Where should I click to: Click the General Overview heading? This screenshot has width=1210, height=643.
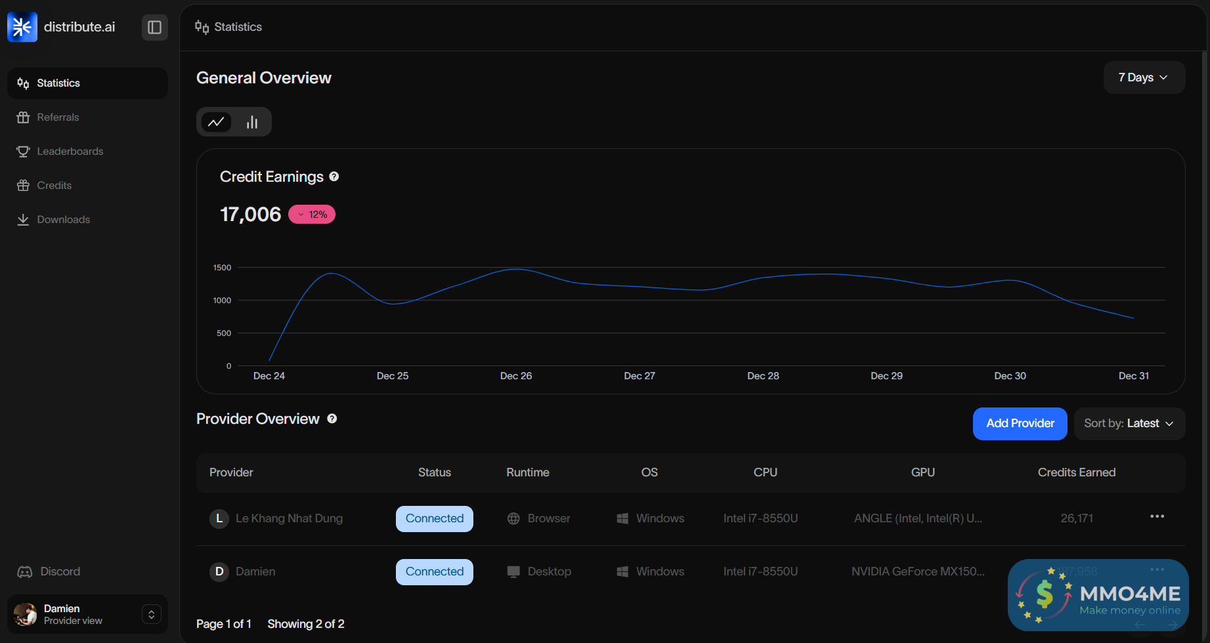(x=264, y=78)
